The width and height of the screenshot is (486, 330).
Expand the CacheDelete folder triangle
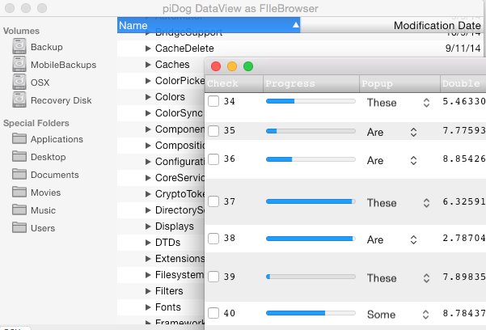[x=148, y=49]
